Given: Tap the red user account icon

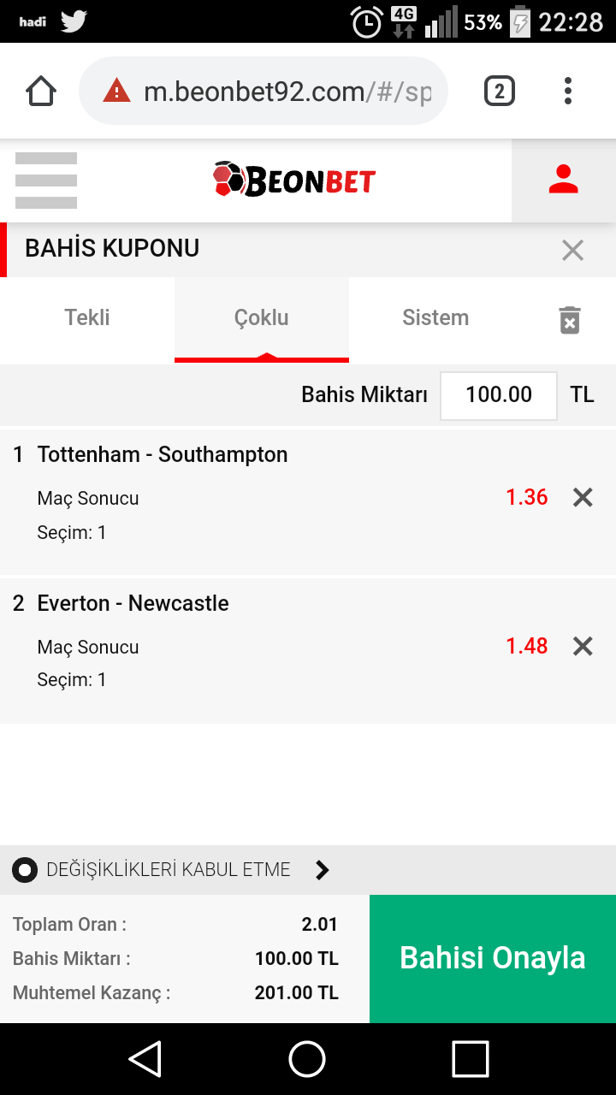Looking at the screenshot, I should tap(563, 181).
